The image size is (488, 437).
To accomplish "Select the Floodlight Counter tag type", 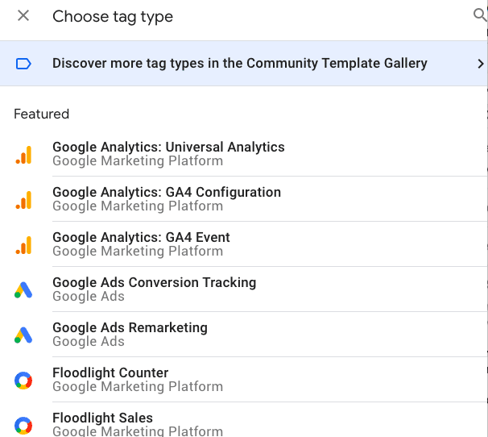I will [110, 373].
